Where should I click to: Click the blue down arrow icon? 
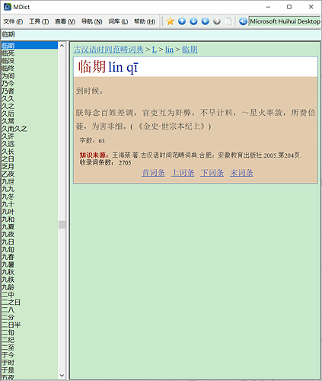(193, 21)
